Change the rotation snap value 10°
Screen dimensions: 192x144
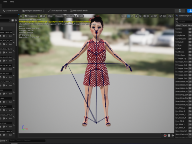(x=156, y=16)
